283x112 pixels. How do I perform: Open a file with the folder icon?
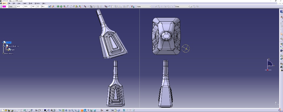[x=6, y=110]
